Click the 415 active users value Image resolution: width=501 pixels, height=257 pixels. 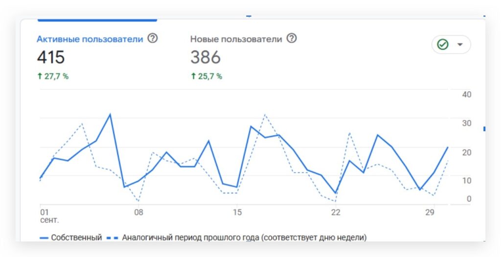51,58
